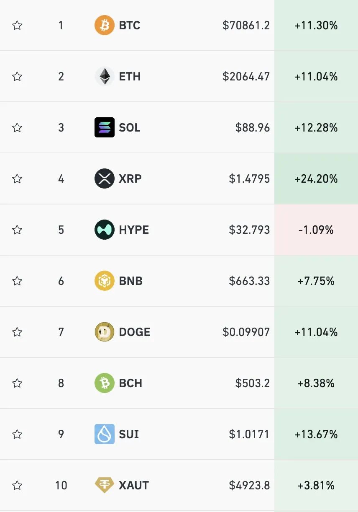The image size is (358, 512).
Task: Click the HYPE logo icon
Action: (104, 230)
